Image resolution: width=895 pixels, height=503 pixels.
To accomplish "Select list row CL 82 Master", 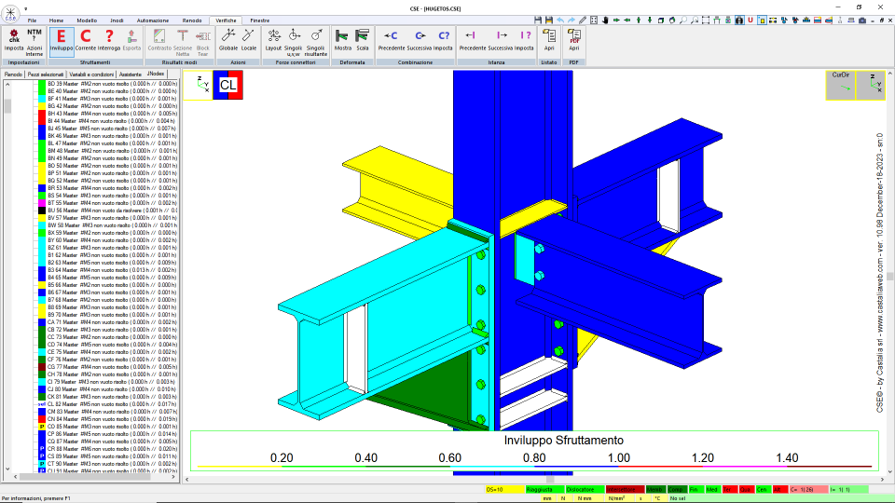I will 112,403.
